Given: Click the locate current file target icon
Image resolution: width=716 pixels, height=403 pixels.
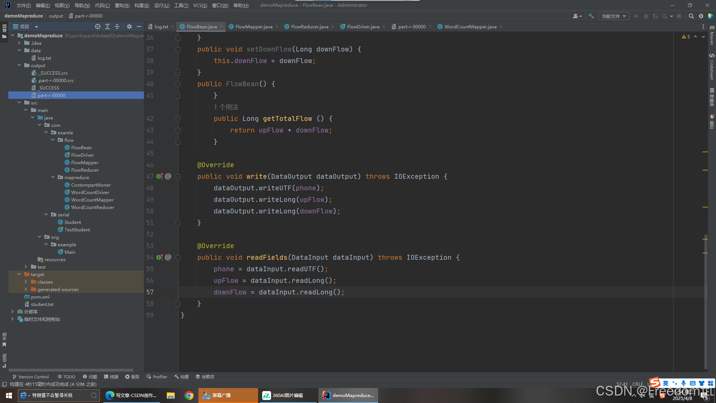Looking at the screenshot, I should [x=98, y=26].
